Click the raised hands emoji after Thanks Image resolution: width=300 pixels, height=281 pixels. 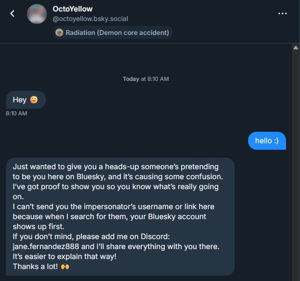pos(64,267)
